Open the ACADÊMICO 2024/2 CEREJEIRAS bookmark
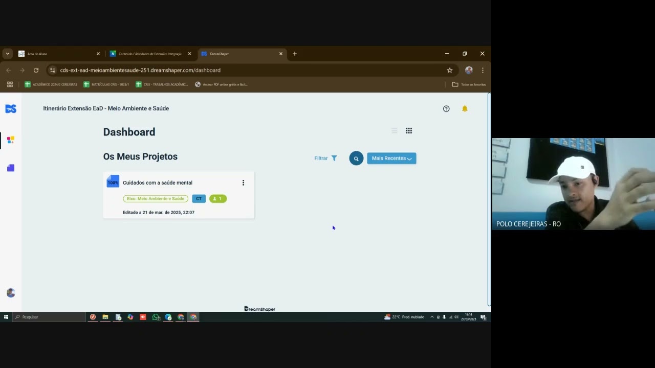Viewport: 655px width, 368px height. coord(51,84)
